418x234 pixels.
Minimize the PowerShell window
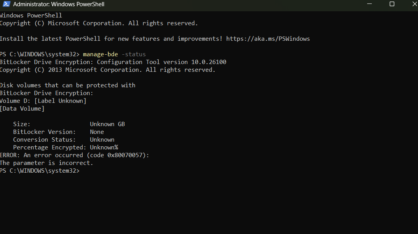point(369,4)
